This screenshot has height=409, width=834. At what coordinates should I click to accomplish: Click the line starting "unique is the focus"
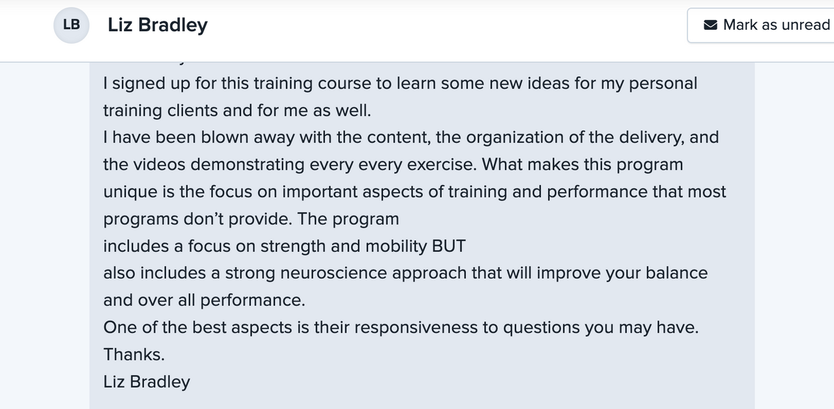tap(414, 192)
